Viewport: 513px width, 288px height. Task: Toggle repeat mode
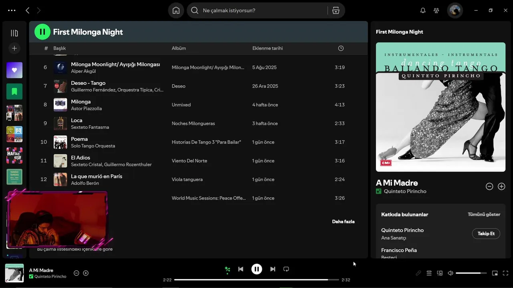click(x=286, y=269)
